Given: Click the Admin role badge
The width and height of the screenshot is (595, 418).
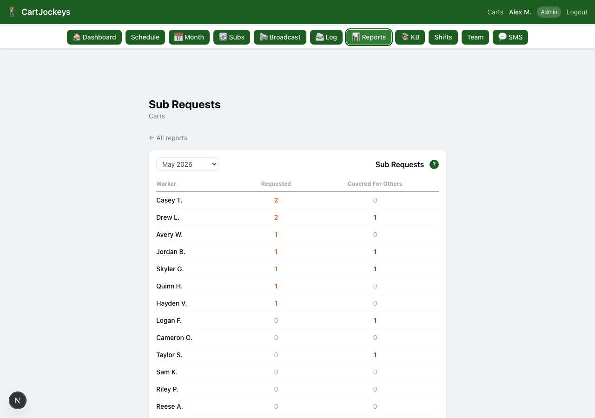Looking at the screenshot, I should (x=549, y=12).
